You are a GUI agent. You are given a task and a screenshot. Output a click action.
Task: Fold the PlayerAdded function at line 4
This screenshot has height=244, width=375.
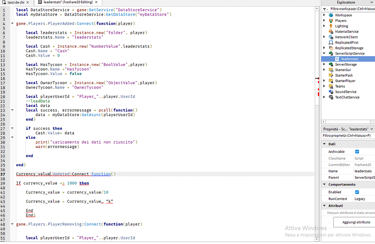coord(12,24)
